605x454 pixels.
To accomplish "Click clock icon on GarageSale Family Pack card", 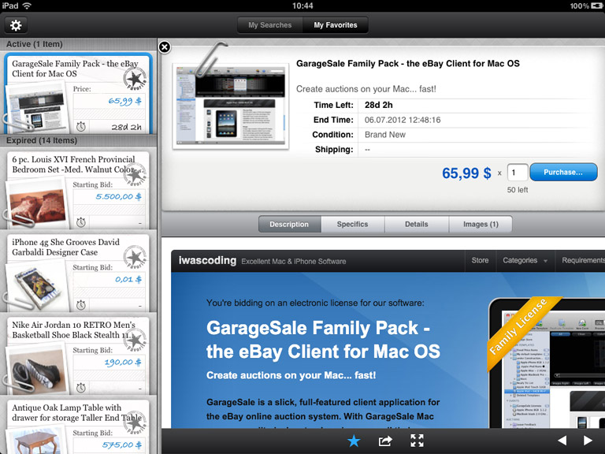I will point(80,126).
